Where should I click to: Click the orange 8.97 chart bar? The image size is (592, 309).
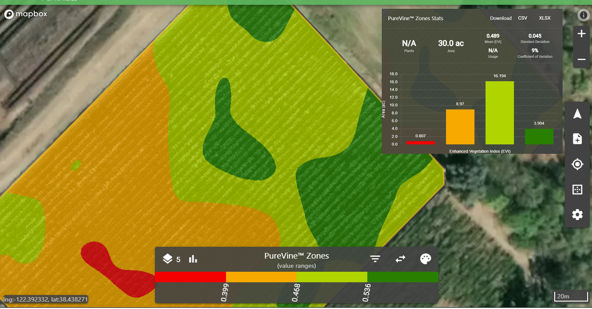pos(460,127)
